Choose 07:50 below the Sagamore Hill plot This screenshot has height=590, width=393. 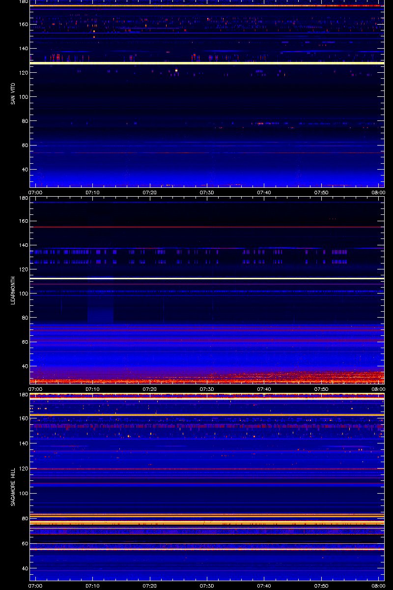click(x=321, y=586)
